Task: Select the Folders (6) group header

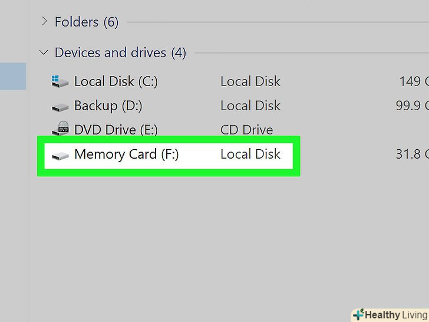Action: pos(86,22)
